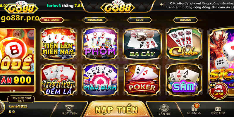
Task: Open the Poker game tile
Action: [x=142, y=80]
